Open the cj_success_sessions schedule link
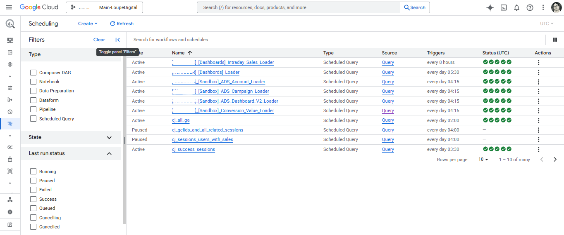This screenshot has width=564, height=235. click(194, 149)
